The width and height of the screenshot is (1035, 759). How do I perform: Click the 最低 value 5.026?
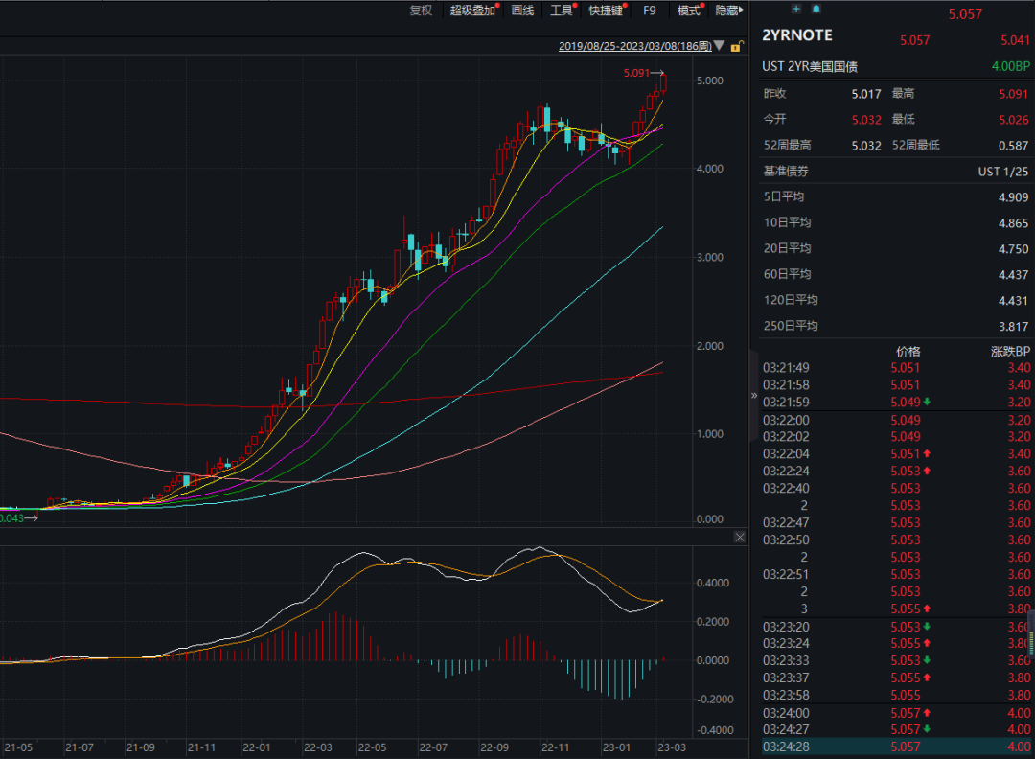pyautogui.click(x=1014, y=120)
